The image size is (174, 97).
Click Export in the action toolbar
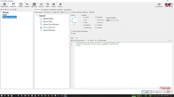click(92, 12)
